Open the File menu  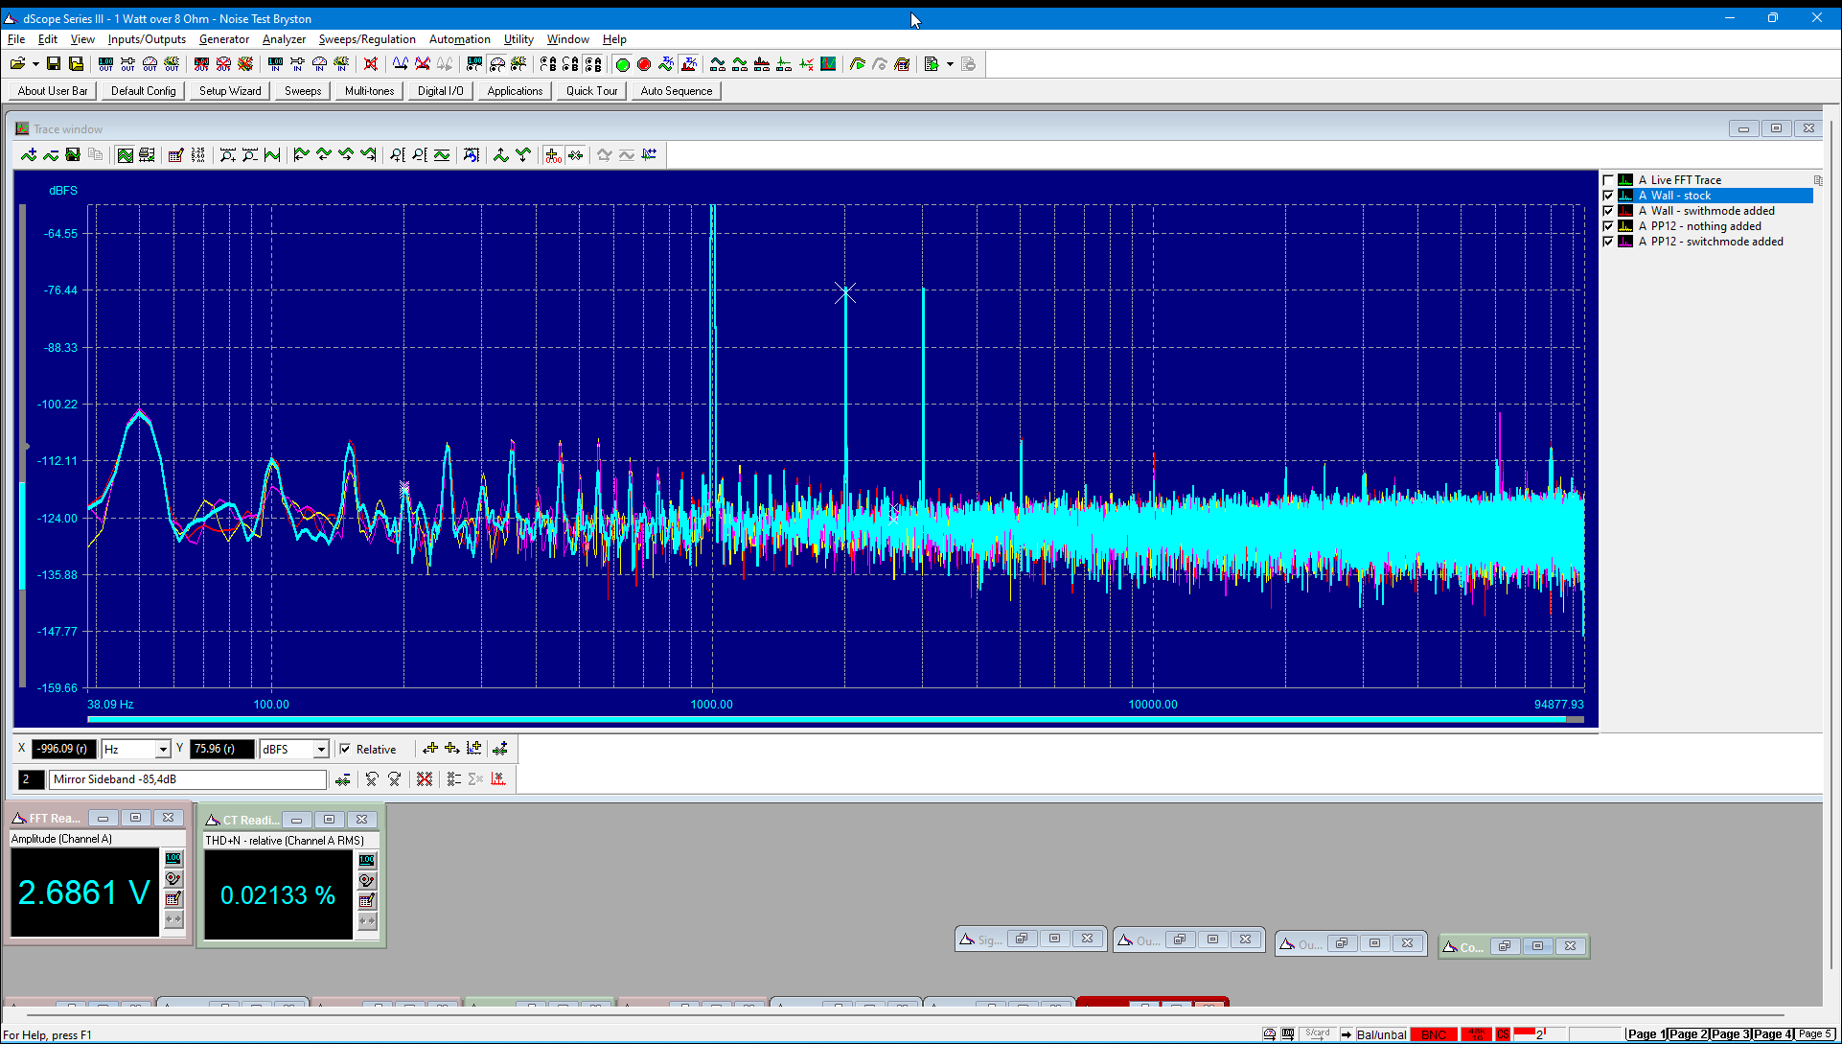click(x=16, y=39)
